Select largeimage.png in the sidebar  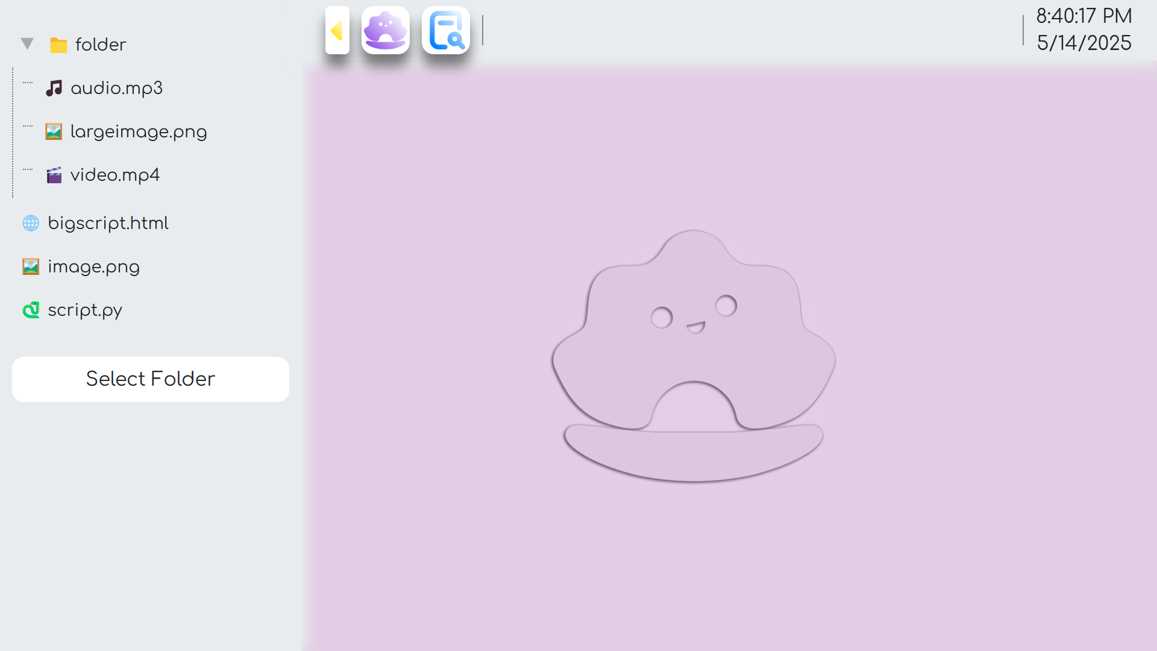click(139, 131)
